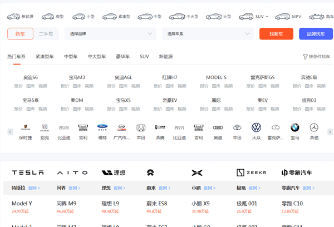The height and width of the screenshot is (227, 334).
Task: Open the 别克 brand logo
Action: [x=45, y=127]
